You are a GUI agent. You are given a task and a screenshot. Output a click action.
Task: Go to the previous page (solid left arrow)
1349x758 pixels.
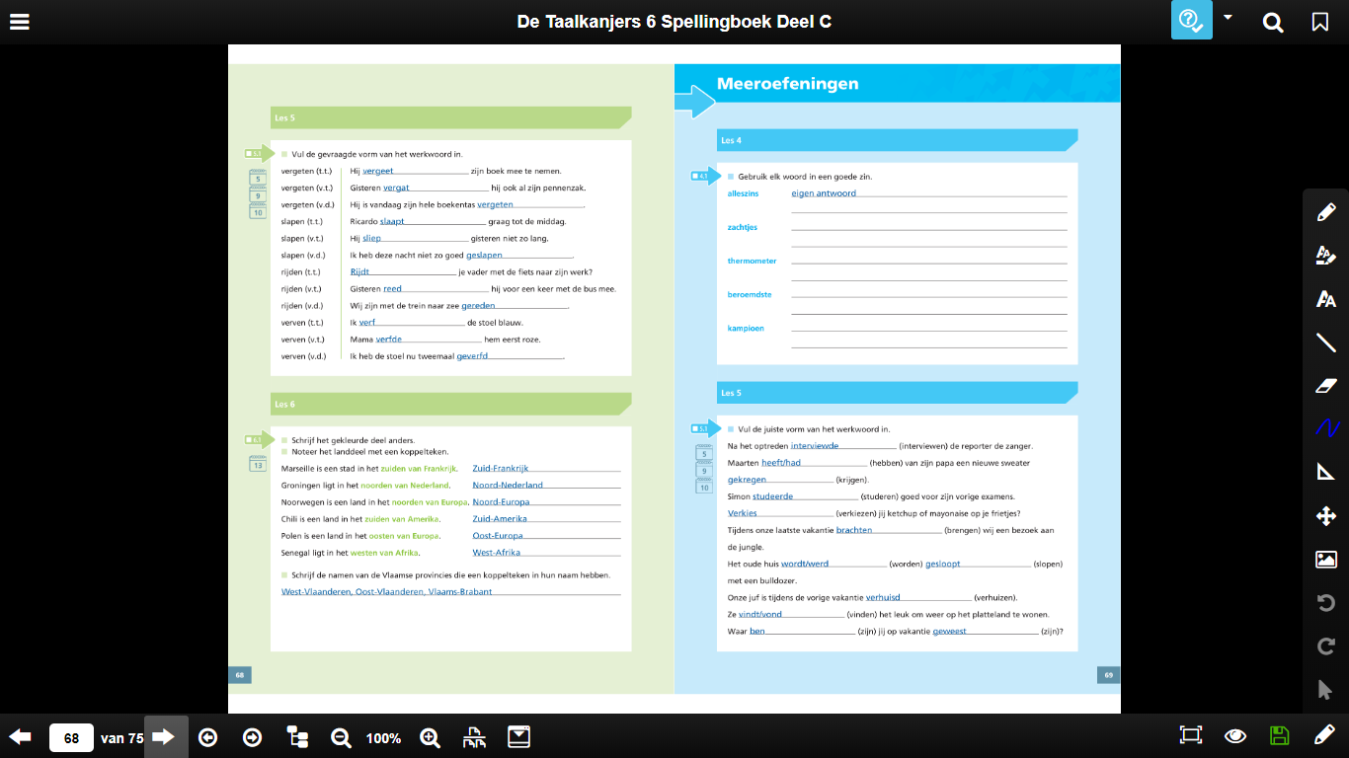20,737
